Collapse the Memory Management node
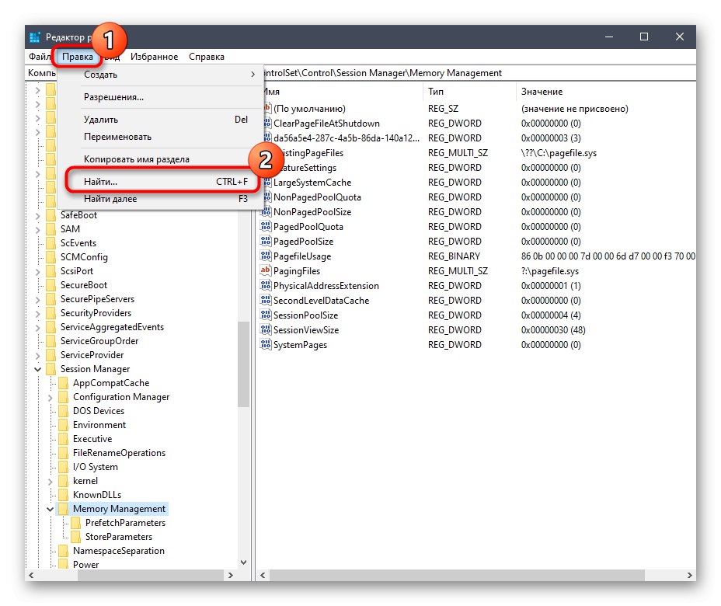 (50, 508)
